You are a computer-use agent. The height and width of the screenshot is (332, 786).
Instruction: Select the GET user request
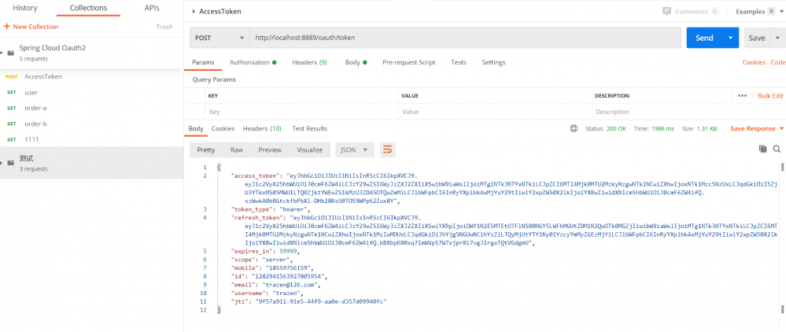tap(92, 92)
